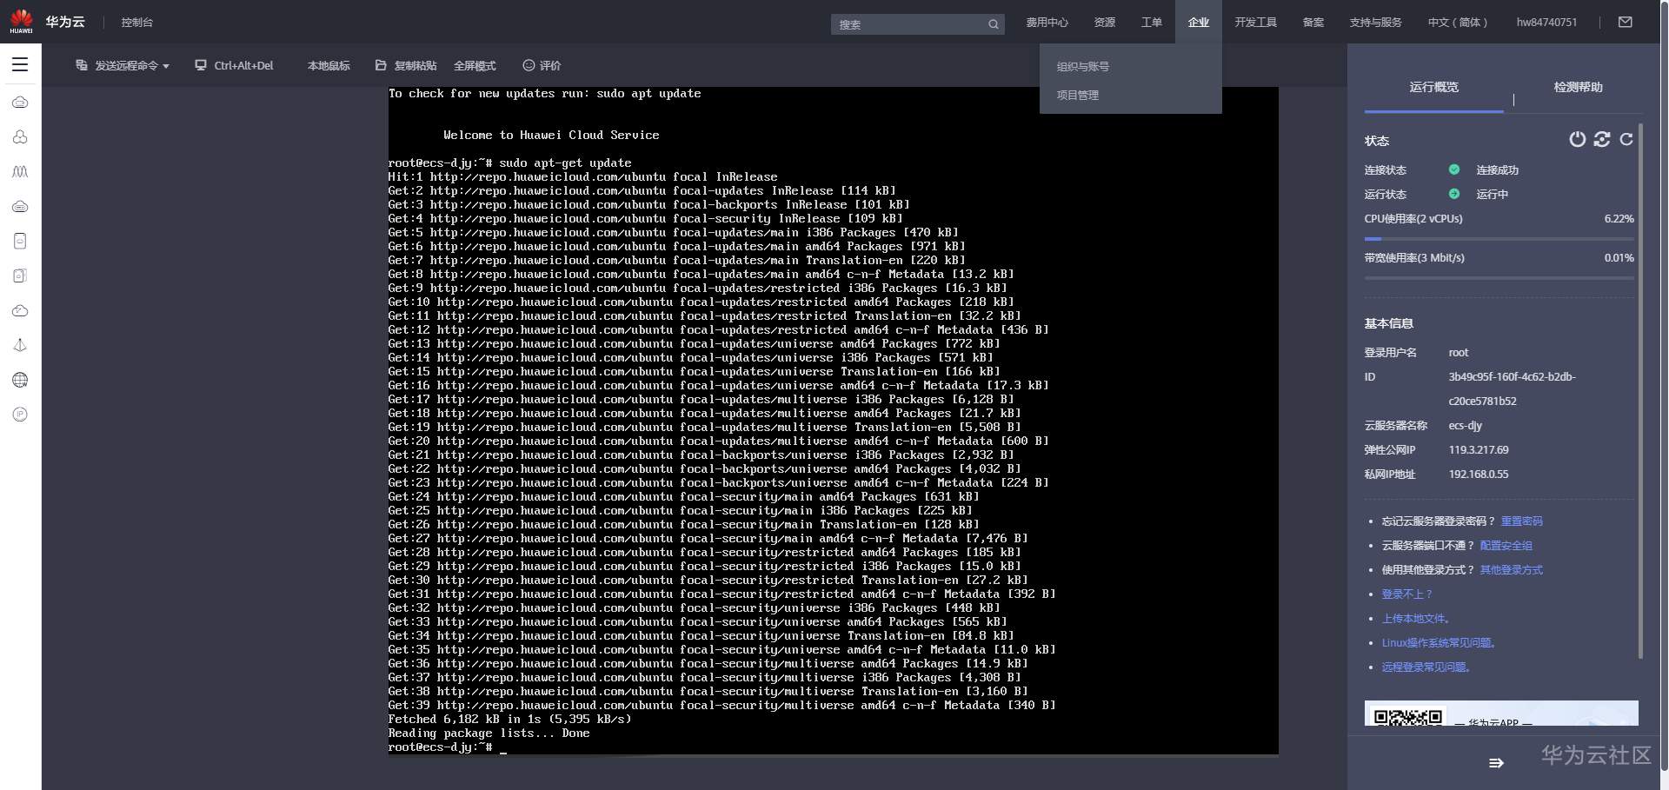
Task: Open the hw84740751 account menu
Action: coord(1546,23)
